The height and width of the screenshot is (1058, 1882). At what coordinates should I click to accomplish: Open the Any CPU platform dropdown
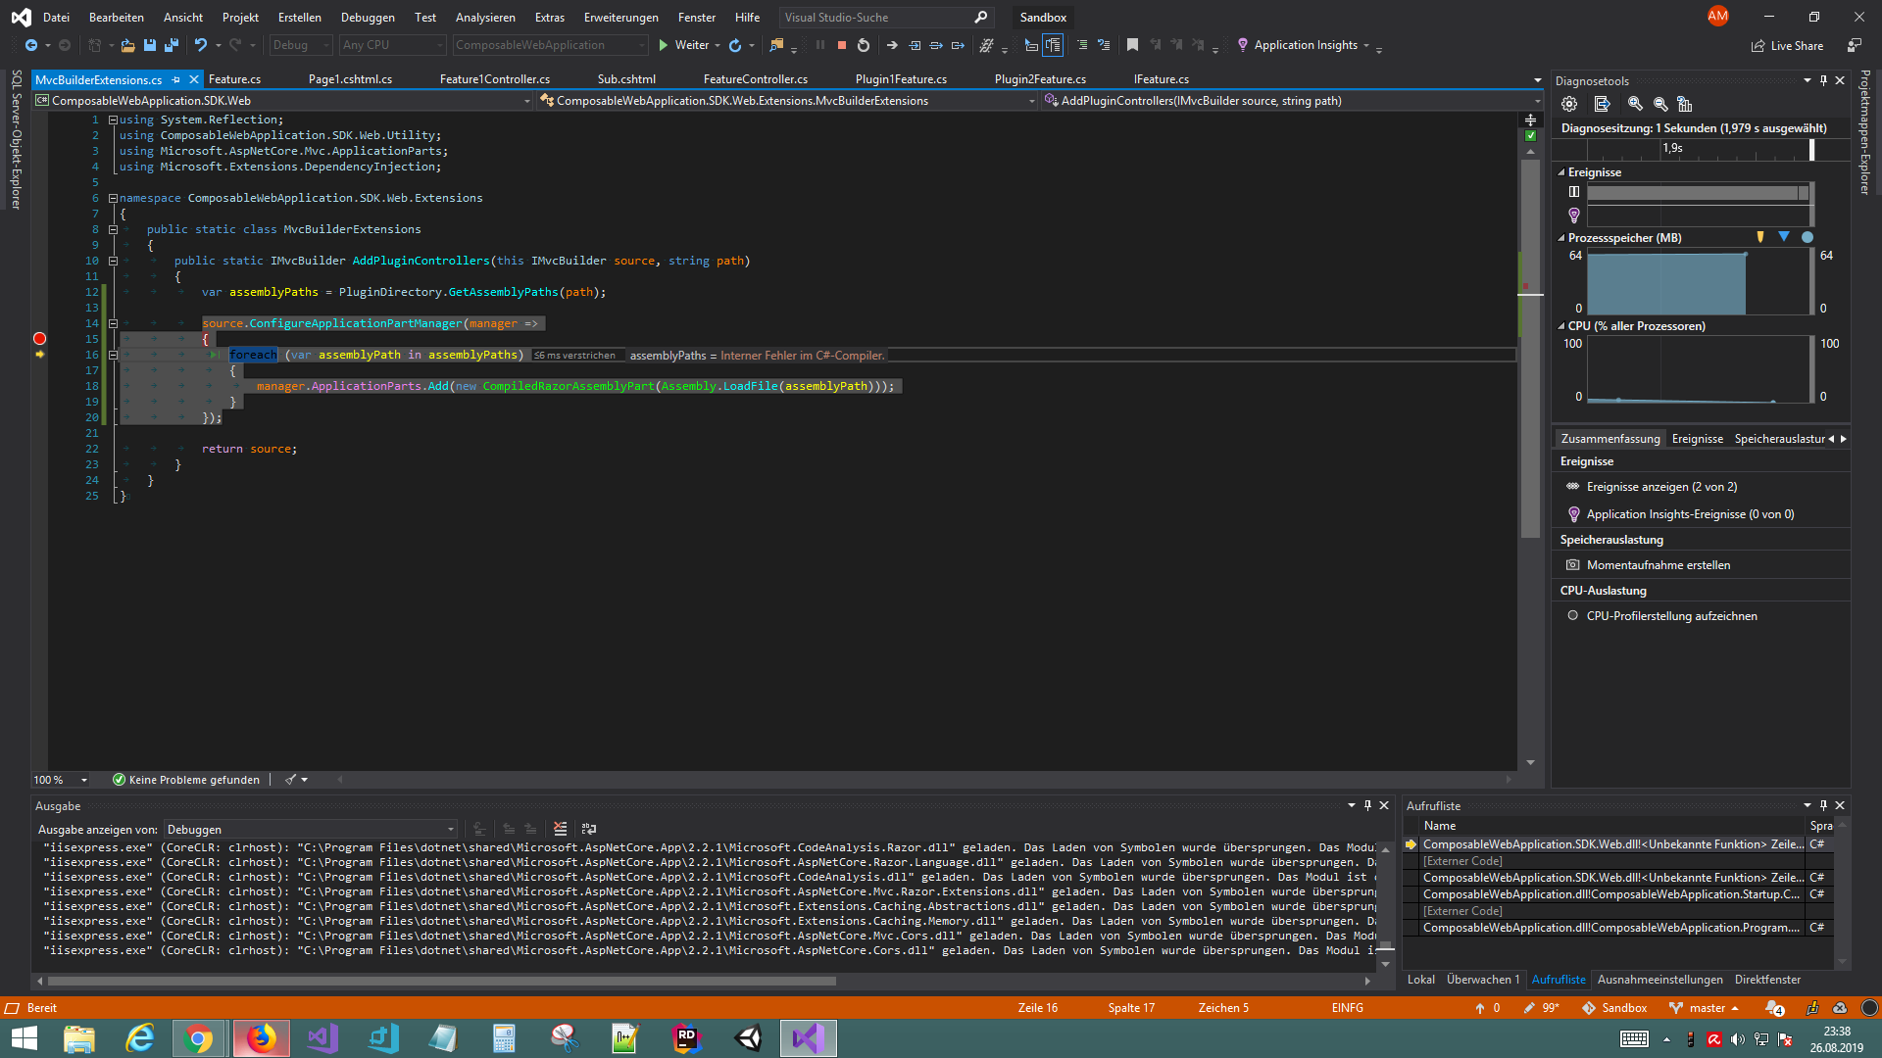point(439,45)
